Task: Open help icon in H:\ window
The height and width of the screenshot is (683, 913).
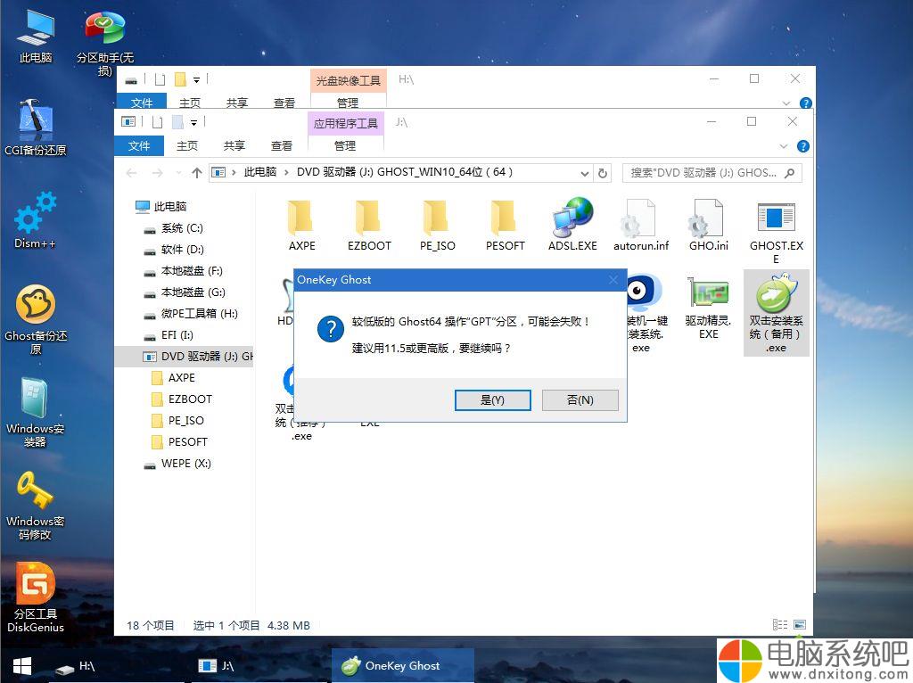Action: pyautogui.click(x=806, y=103)
